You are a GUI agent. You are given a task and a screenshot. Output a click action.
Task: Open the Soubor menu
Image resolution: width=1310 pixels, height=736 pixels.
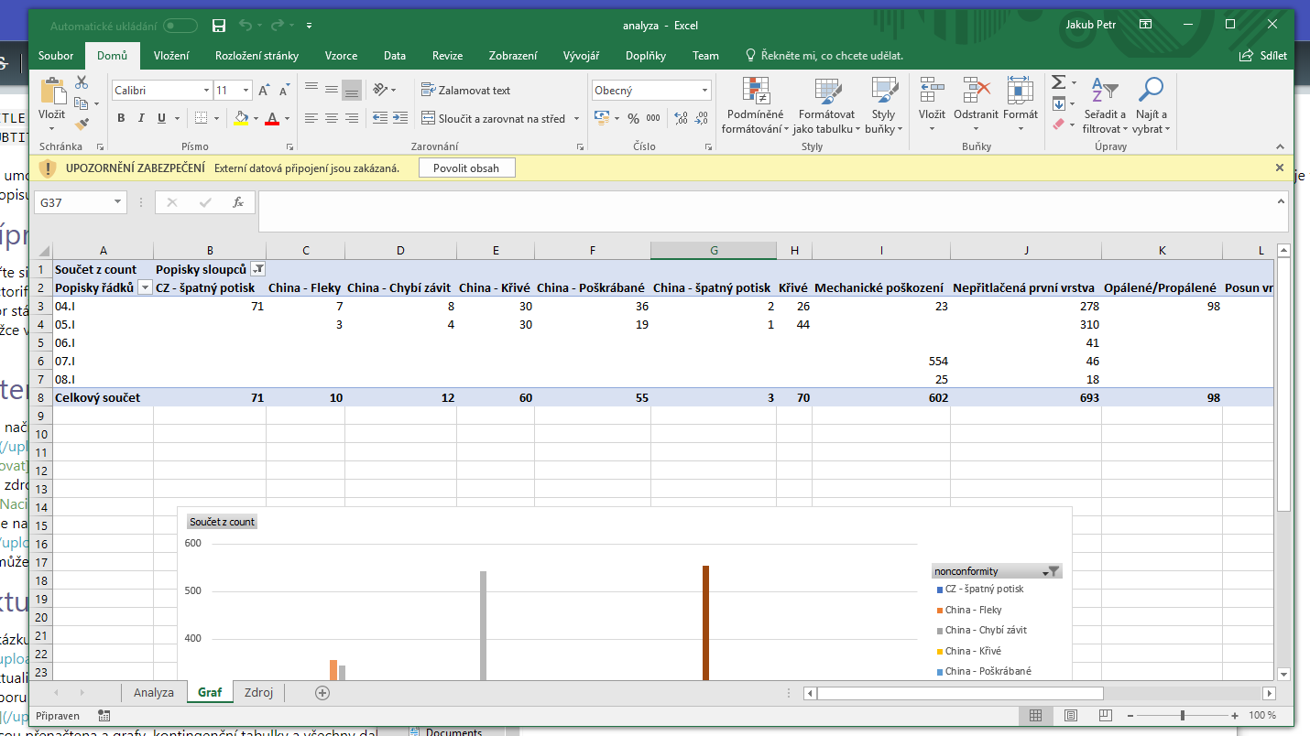[x=56, y=56]
